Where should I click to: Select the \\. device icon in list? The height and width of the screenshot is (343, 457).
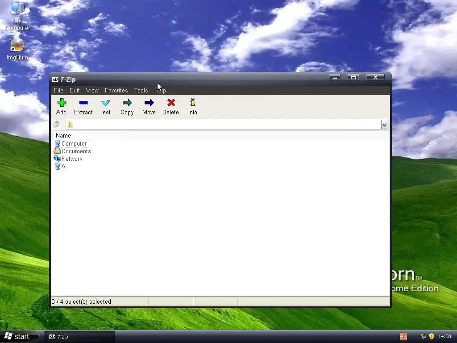point(57,166)
